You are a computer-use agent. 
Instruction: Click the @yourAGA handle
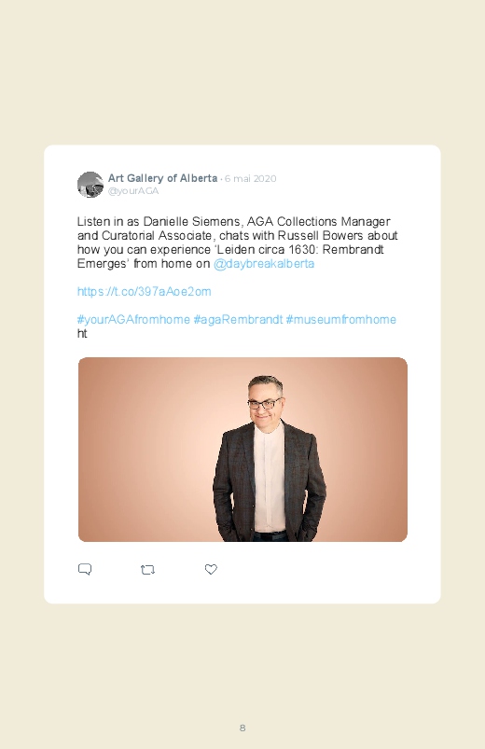(x=133, y=191)
